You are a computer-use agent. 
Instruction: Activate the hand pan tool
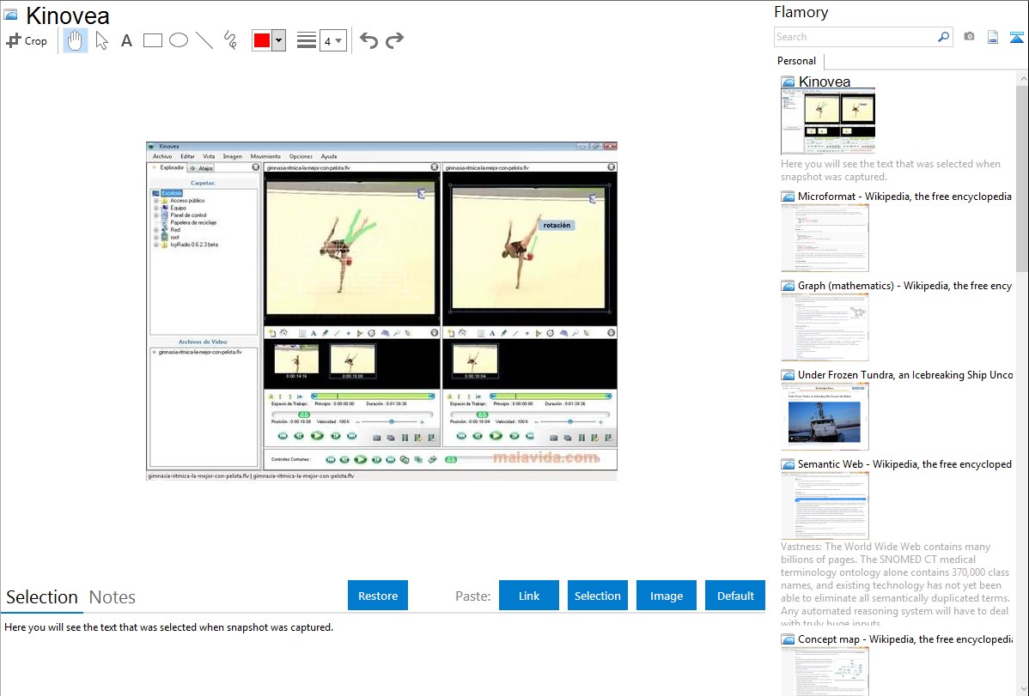[x=76, y=40]
